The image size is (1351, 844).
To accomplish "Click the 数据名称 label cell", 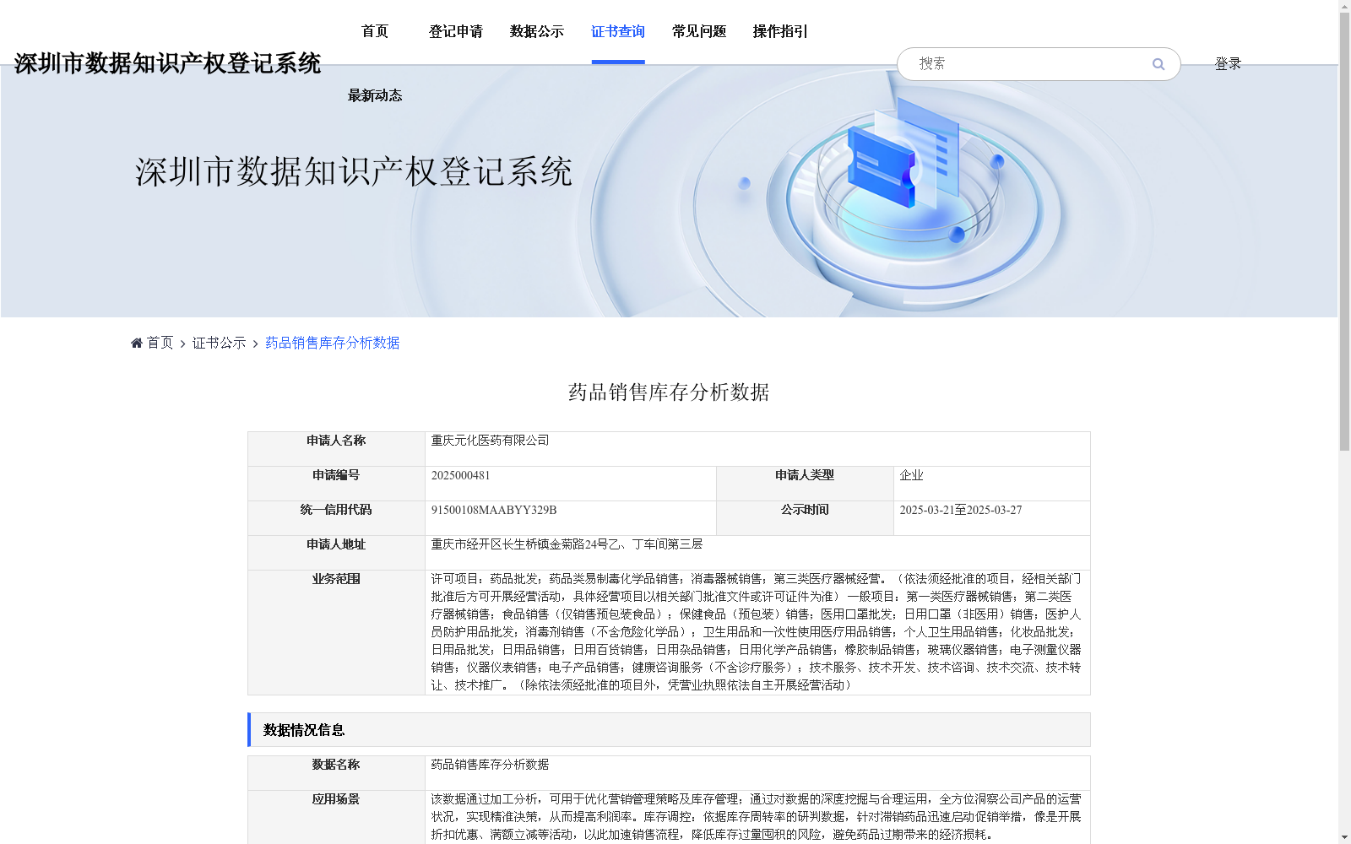I will pyautogui.click(x=336, y=773).
